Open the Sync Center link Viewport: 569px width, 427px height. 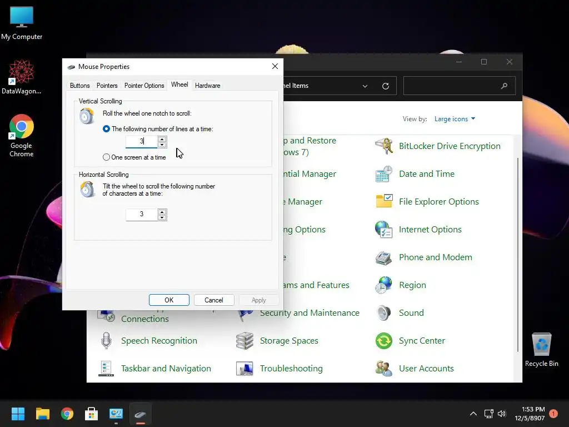[x=422, y=341]
